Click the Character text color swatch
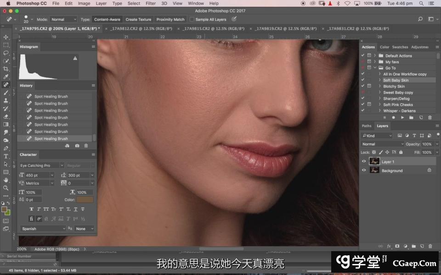 click(85, 200)
